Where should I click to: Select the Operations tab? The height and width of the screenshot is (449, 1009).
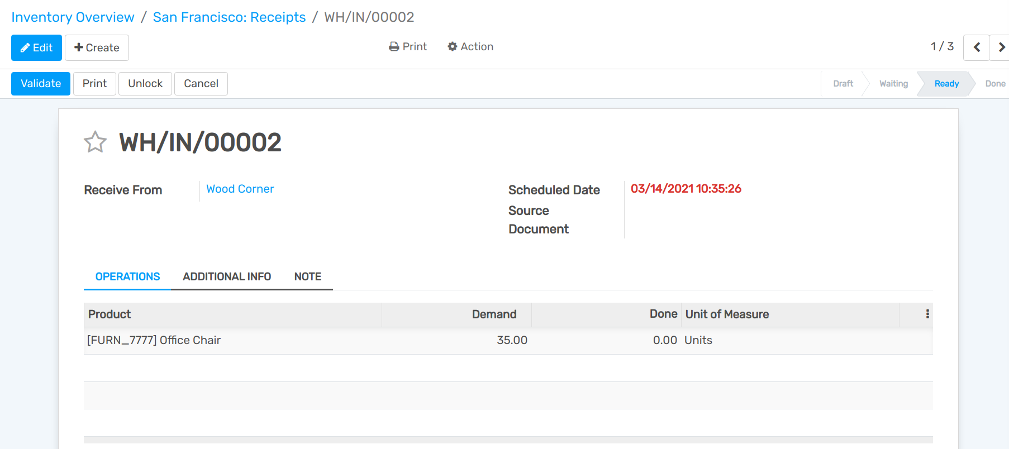click(x=127, y=276)
